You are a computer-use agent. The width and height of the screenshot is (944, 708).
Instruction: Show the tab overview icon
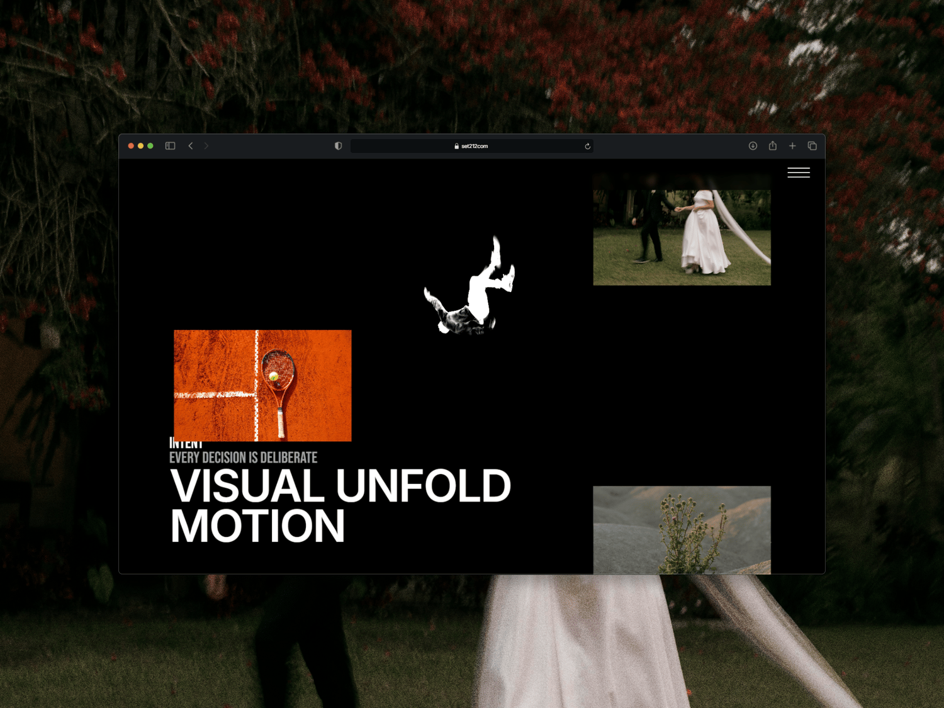tap(812, 146)
